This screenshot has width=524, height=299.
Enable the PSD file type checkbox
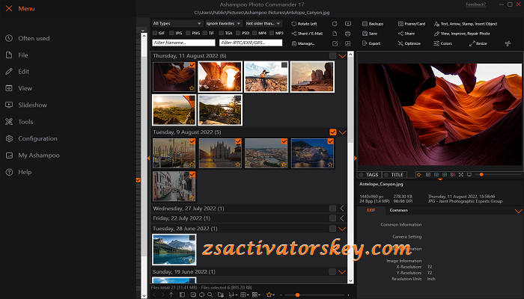[238, 33]
